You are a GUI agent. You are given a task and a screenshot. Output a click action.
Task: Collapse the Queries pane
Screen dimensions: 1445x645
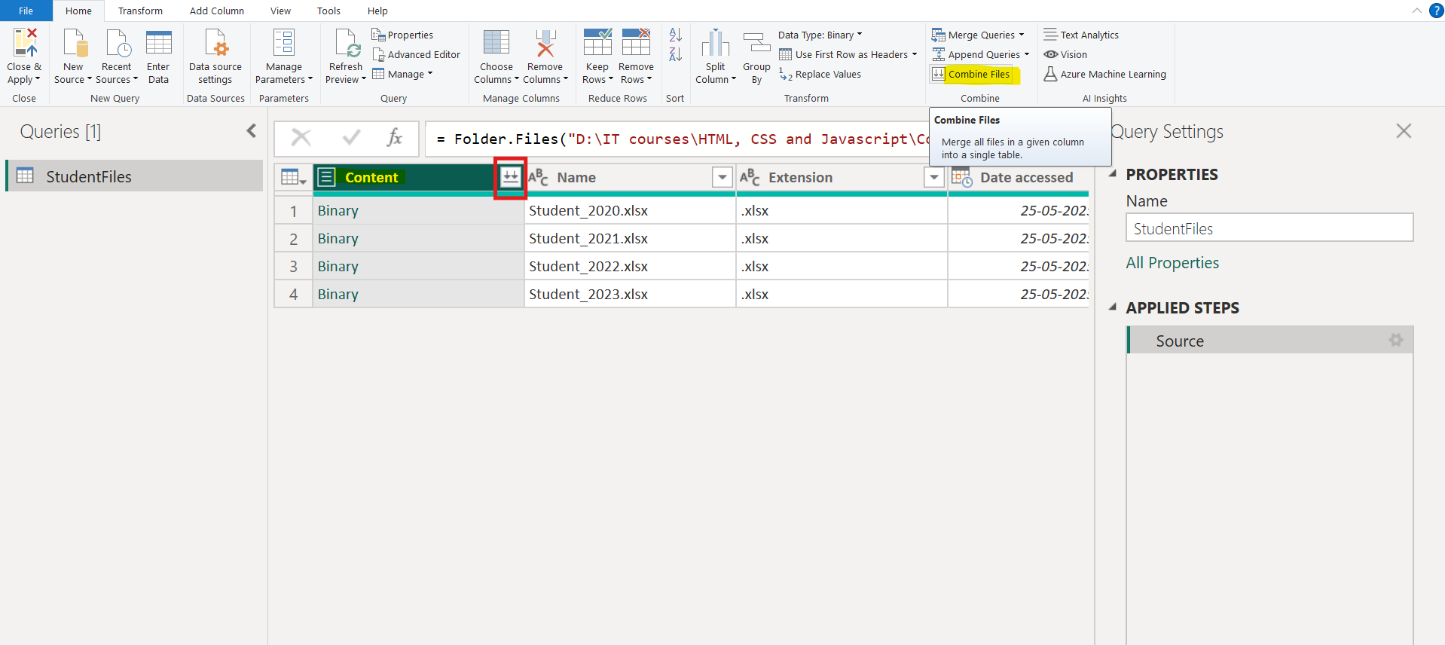(x=252, y=131)
